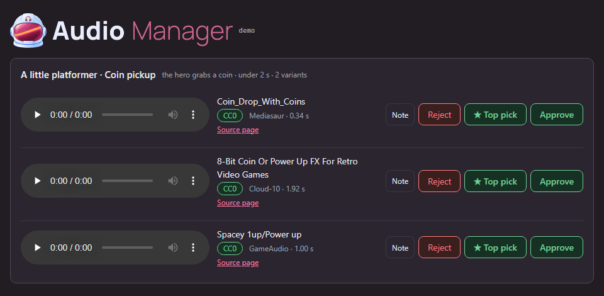Mute the Spacey 1up player volume
Viewport: 604px width, 296px height.
coord(173,248)
